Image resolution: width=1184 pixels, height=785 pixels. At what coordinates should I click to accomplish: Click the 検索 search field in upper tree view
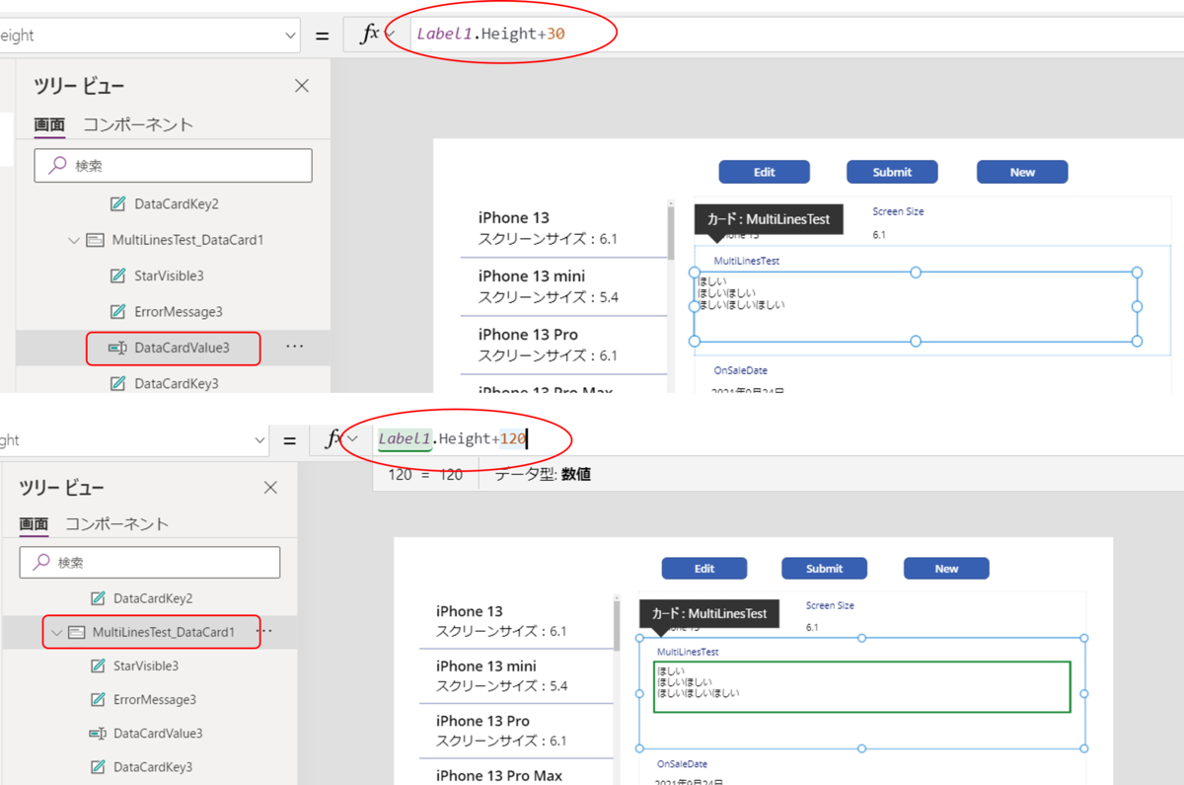click(x=174, y=166)
